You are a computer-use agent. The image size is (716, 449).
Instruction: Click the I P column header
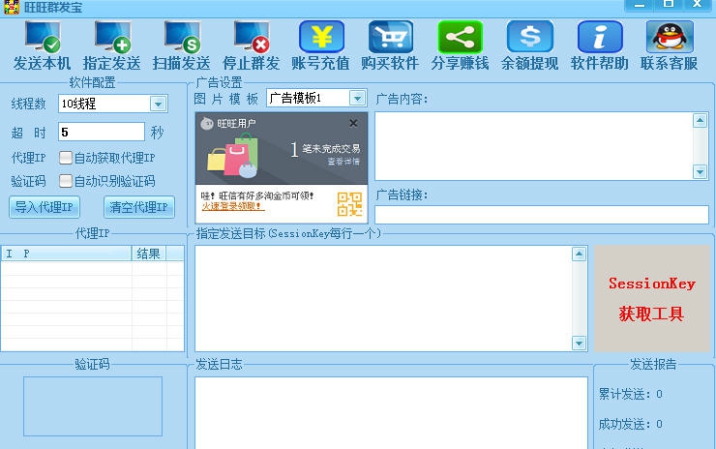[x=66, y=254]
